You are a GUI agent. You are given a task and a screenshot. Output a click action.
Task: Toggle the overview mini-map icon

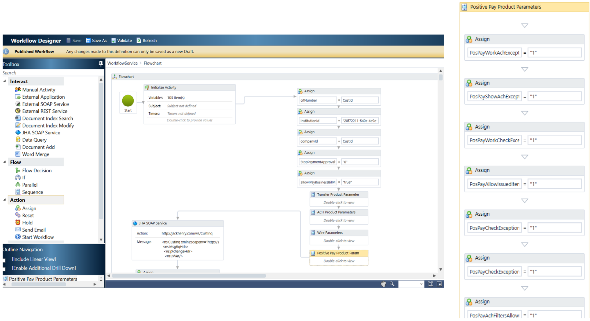point(439,284)
